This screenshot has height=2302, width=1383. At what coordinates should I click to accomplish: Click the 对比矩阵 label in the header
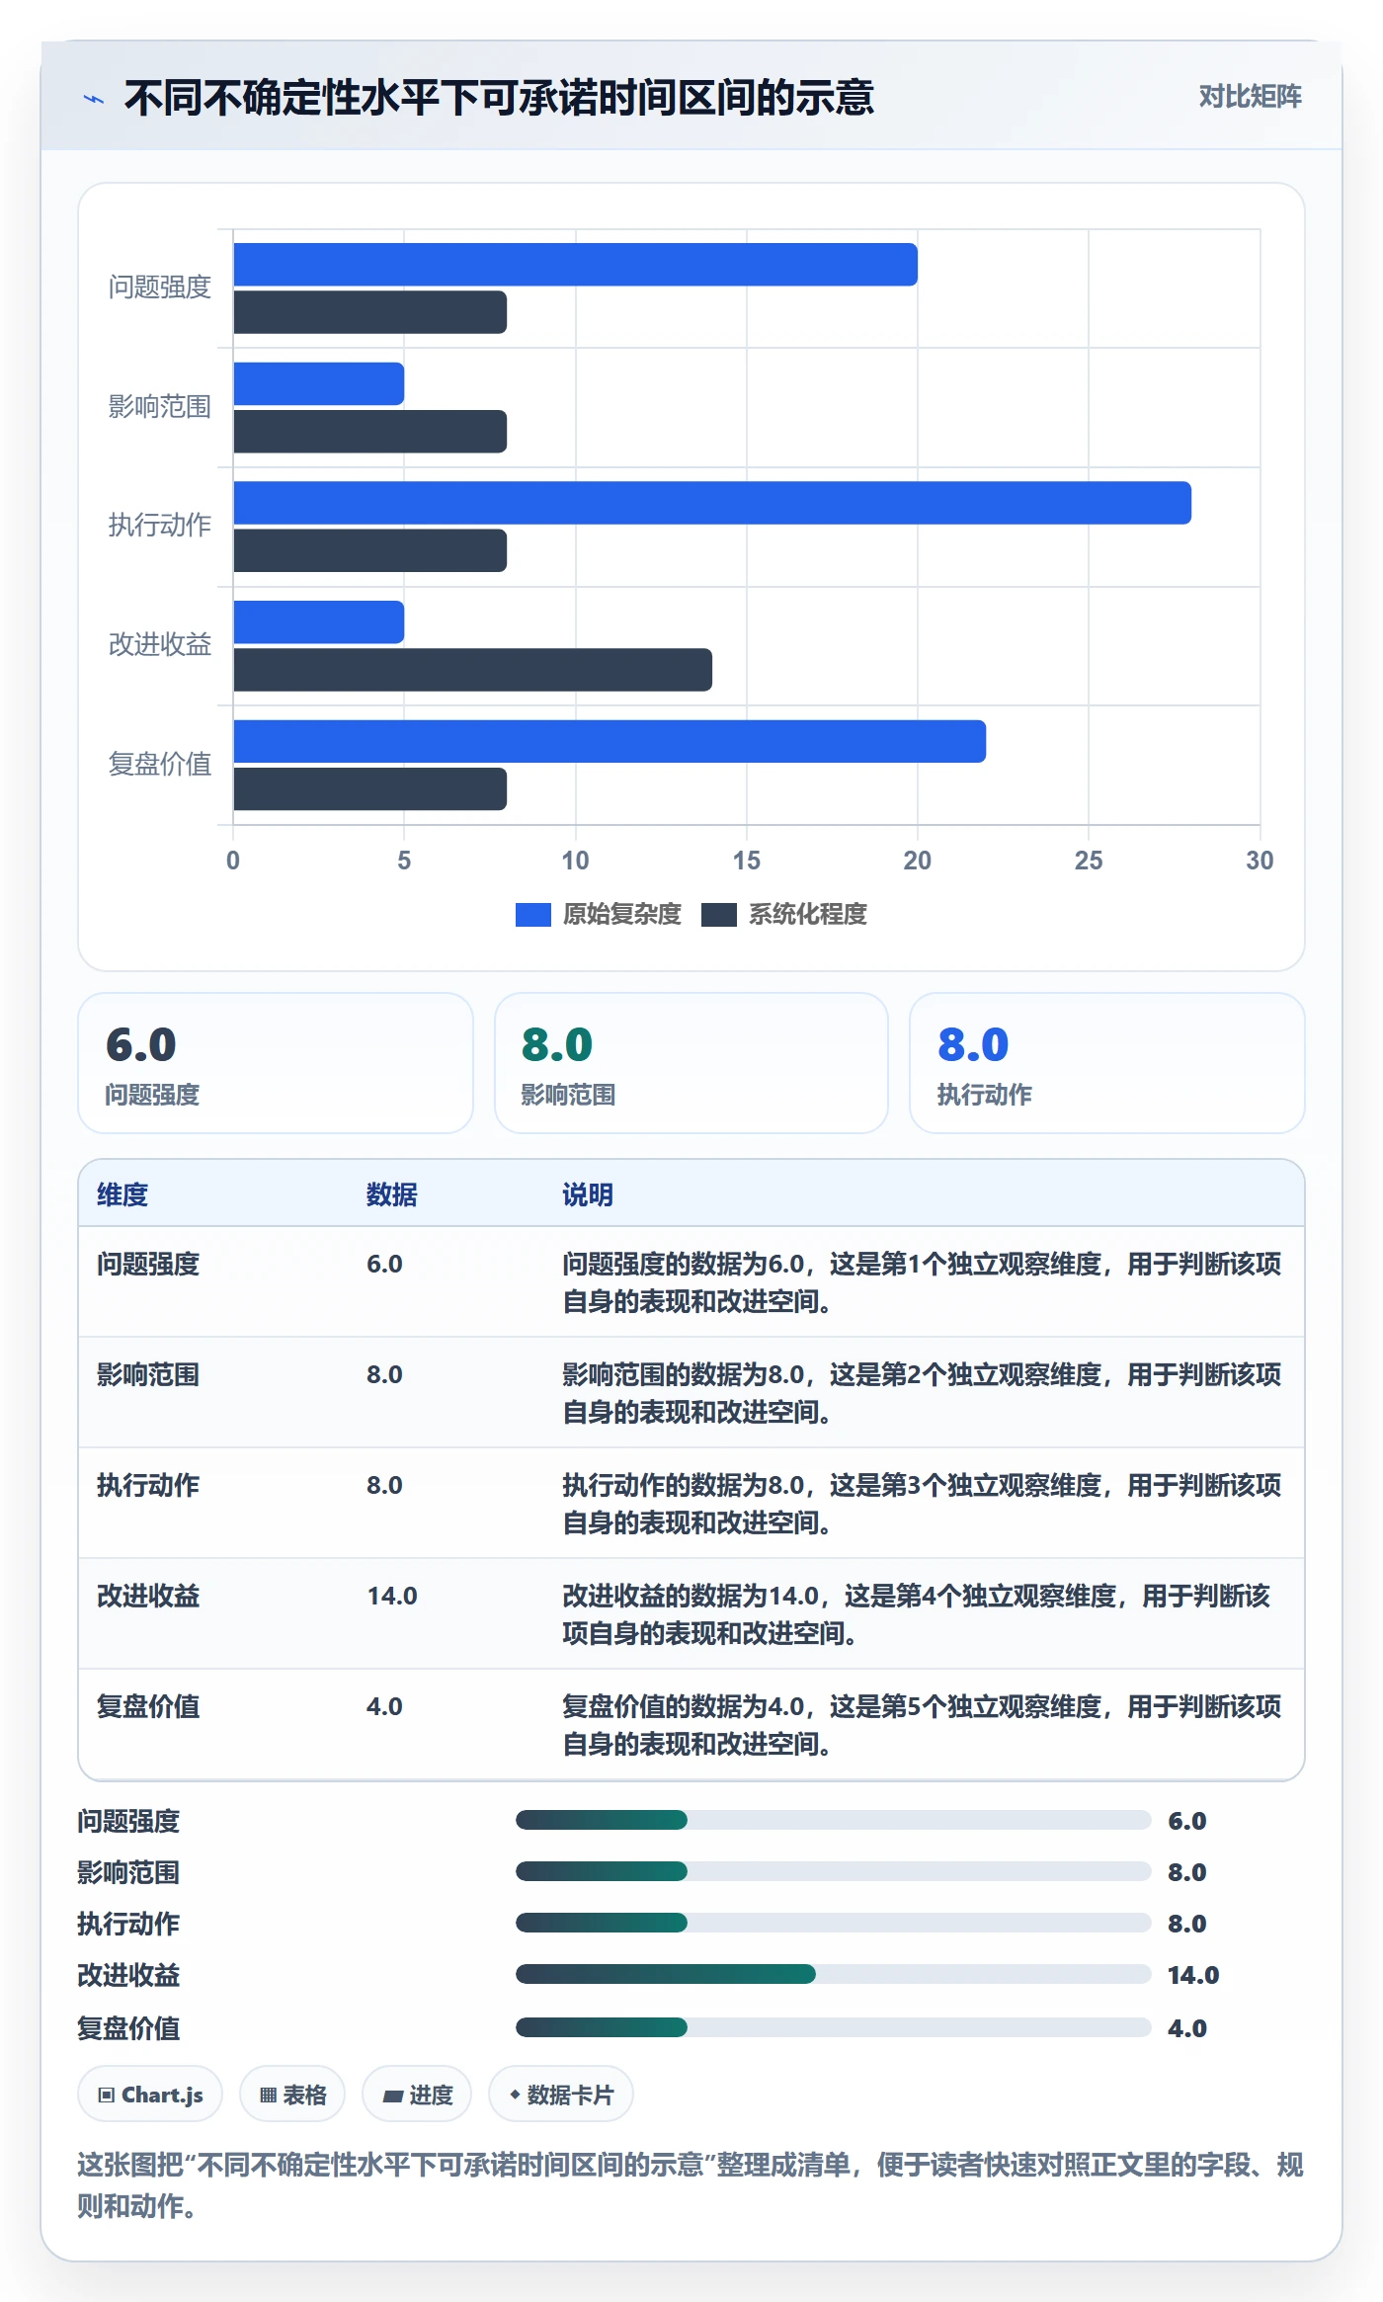point(1250,96)
